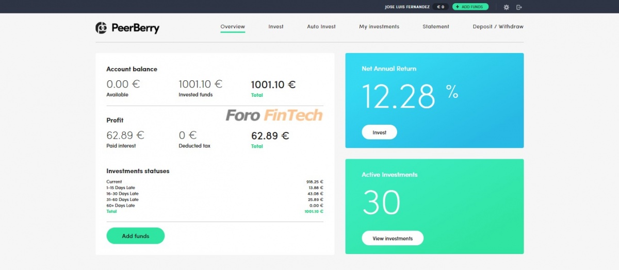Open Deposit / Withdraw tab

pos(498,27)
